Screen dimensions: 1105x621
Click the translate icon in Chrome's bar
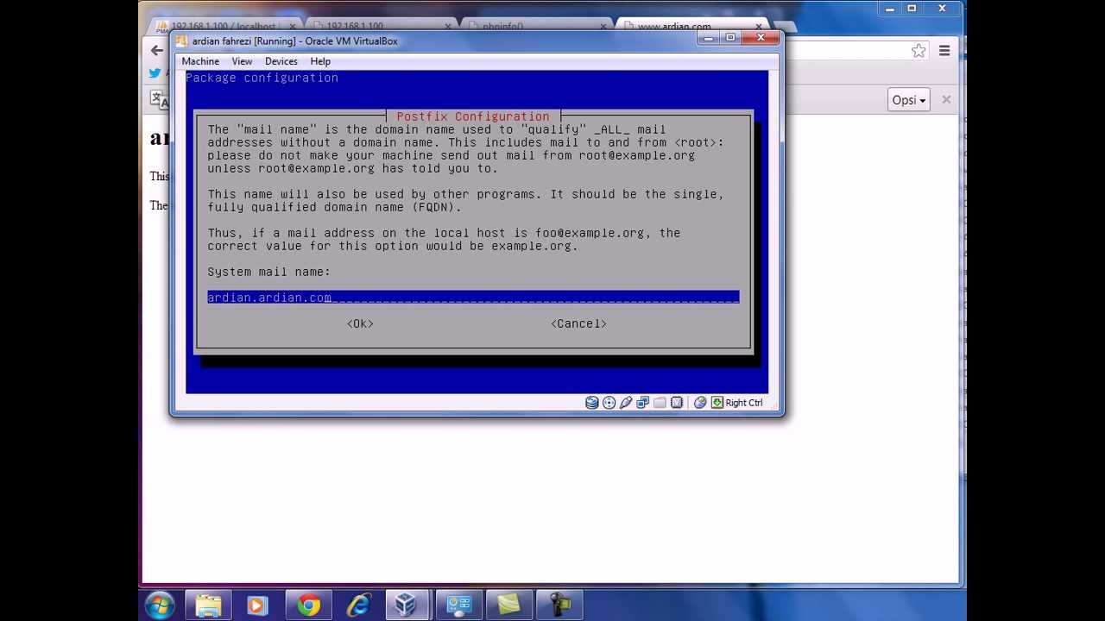coord(158,100)
